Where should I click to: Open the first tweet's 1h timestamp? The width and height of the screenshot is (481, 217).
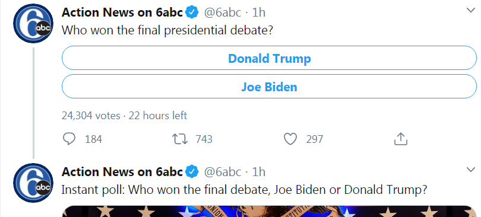pyautogui.click(x=258, y=12)
